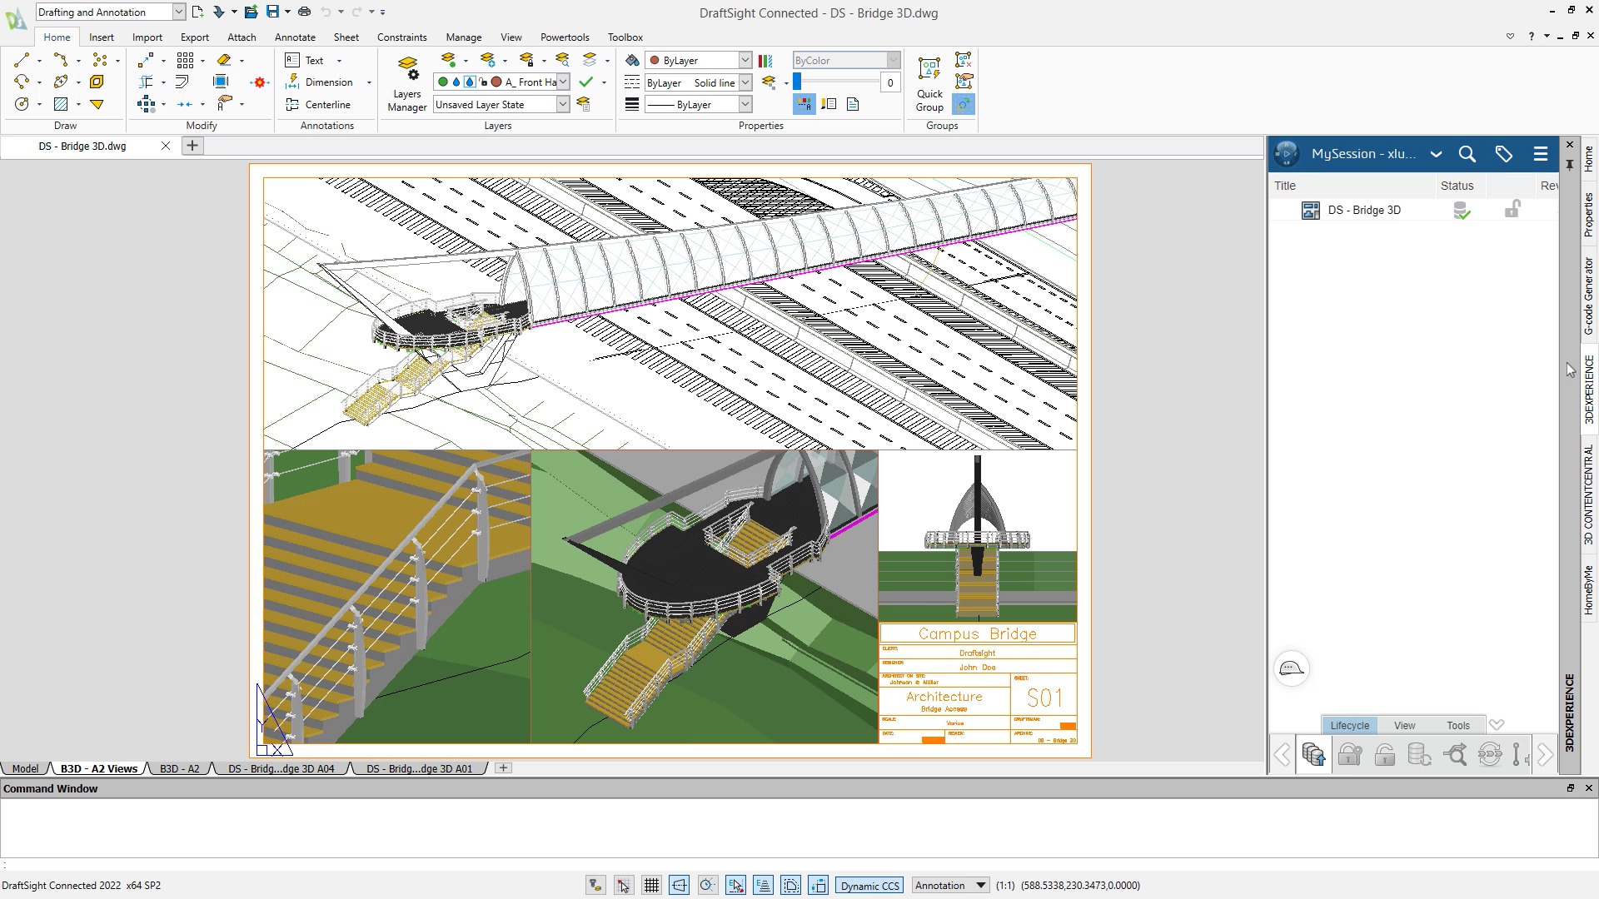Click the line weight input field showing 0
1599x899 pixels.
(889, 82)
